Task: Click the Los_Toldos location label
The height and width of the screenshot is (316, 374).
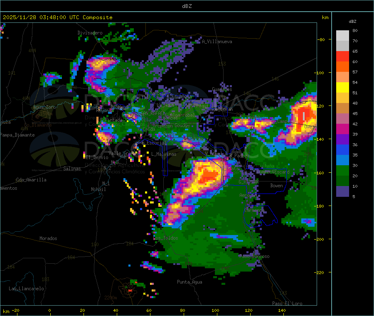Action: point(165,238)
